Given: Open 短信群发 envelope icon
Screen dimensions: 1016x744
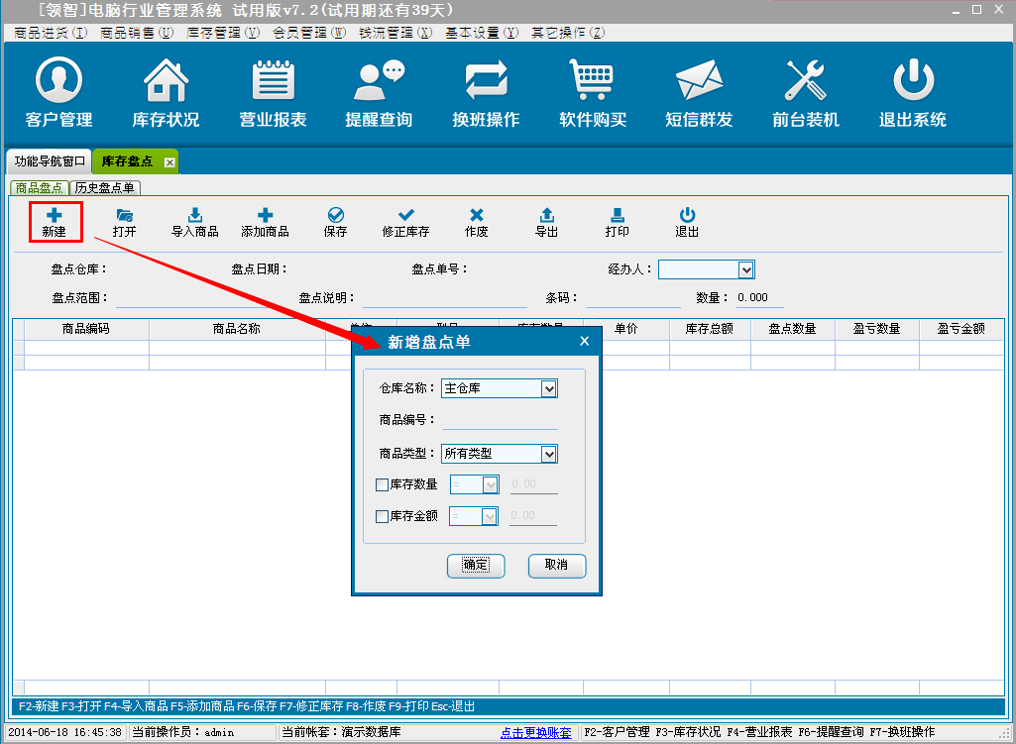Looking at the screenshot, I should click(x=699, y=81).
